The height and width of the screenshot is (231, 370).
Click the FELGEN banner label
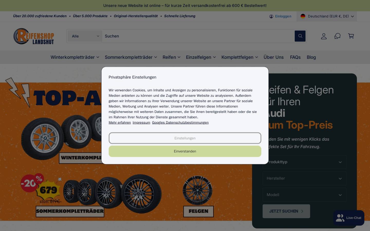pos(198,211)
